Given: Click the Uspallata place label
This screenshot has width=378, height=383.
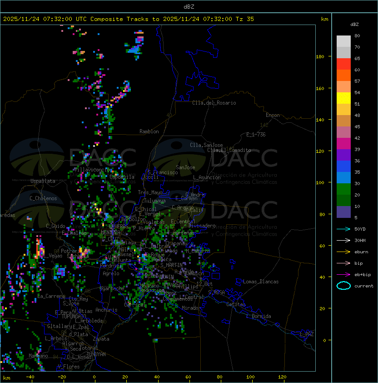Looking at the screenshot, I should 43,181.
